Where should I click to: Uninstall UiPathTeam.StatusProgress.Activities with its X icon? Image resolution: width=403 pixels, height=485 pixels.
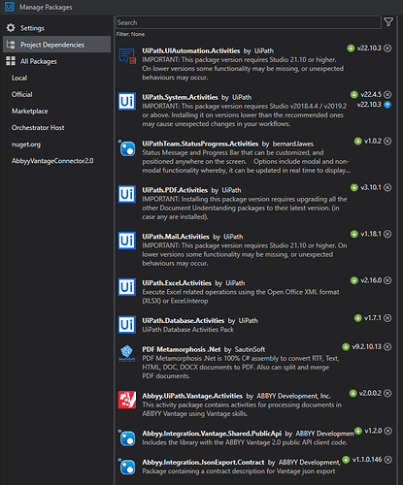tap(387, 141)
